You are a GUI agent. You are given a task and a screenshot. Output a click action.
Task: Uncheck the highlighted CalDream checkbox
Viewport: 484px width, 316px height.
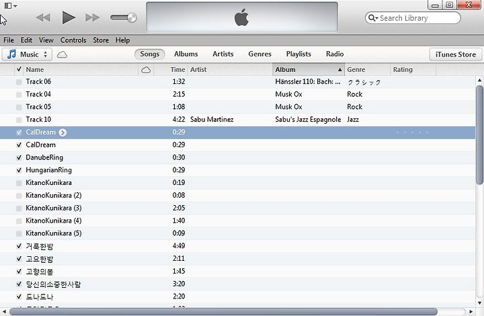pos(19,132)
